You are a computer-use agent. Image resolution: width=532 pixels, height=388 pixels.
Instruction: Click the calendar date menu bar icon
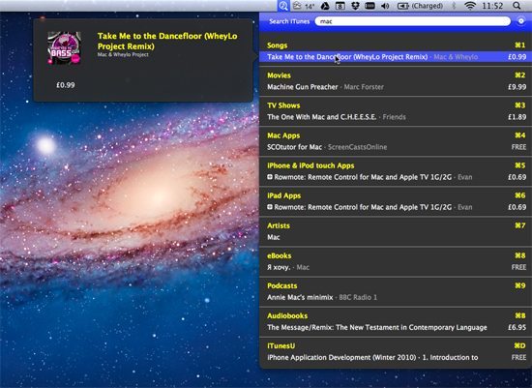pos(340,6)
